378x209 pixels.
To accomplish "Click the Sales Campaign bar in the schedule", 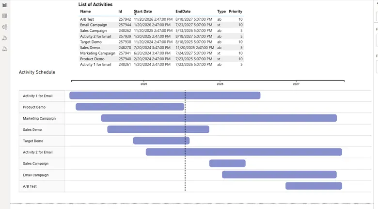I will coord(227,164).
